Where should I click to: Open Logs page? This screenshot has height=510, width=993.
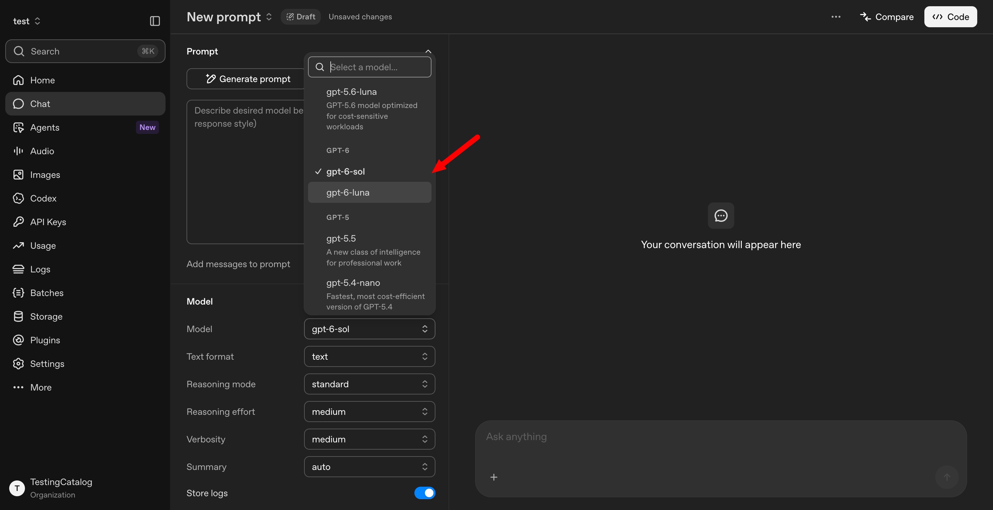[85, 269]
